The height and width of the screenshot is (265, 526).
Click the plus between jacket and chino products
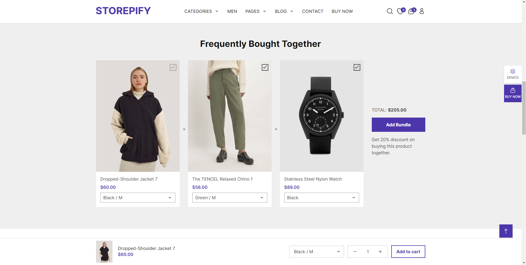pos(184,129)
